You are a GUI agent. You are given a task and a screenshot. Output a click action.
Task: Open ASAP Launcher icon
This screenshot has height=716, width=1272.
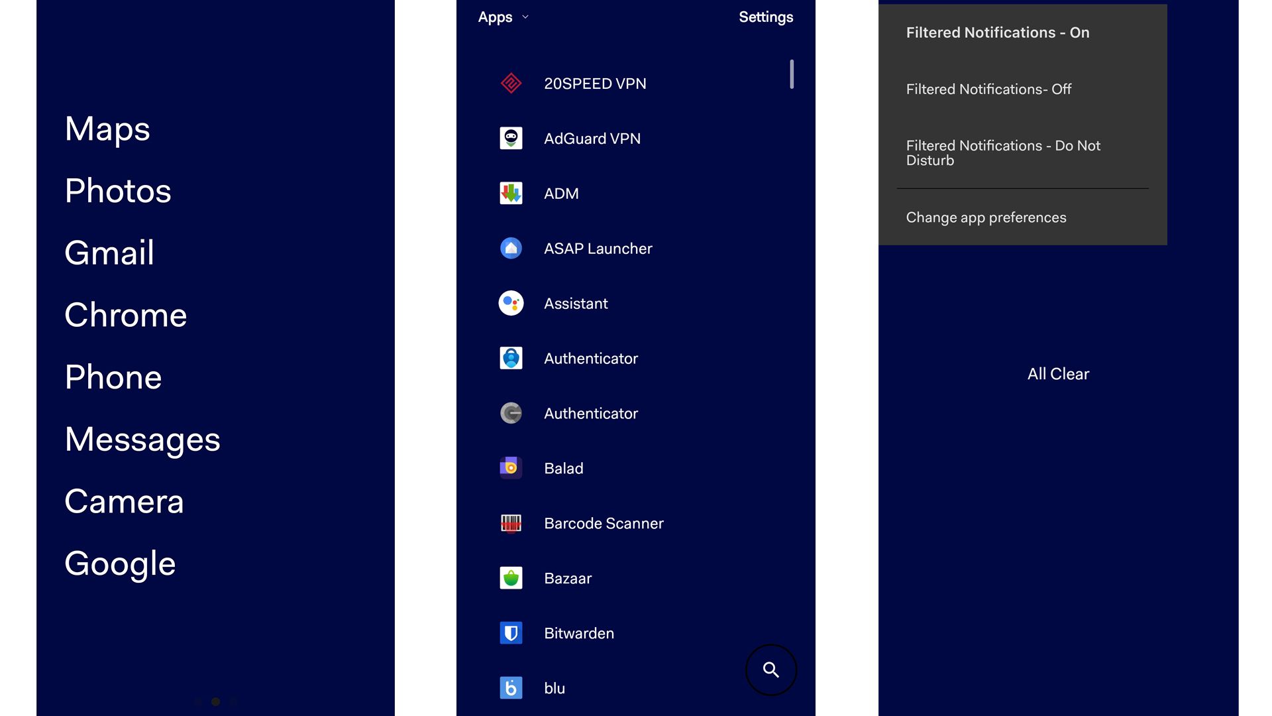pos(511,249)
